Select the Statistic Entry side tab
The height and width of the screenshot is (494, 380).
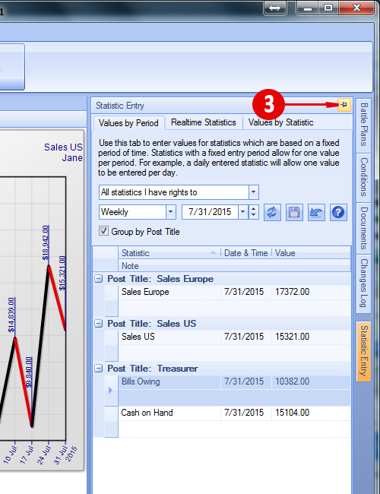(363, 351)
